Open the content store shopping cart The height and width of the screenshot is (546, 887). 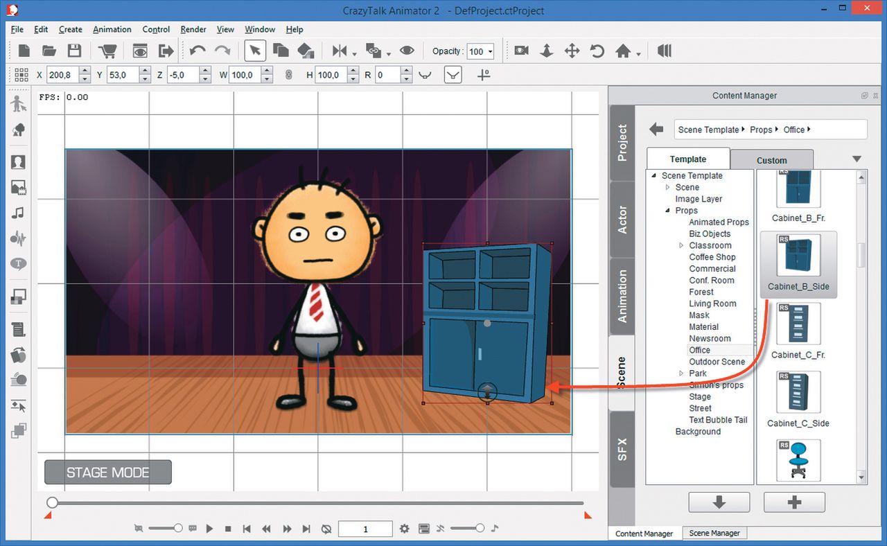[107, 51]
